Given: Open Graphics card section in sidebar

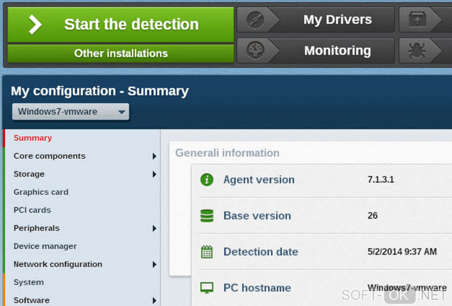Looking at the screenshot, I should coord(41,192).
